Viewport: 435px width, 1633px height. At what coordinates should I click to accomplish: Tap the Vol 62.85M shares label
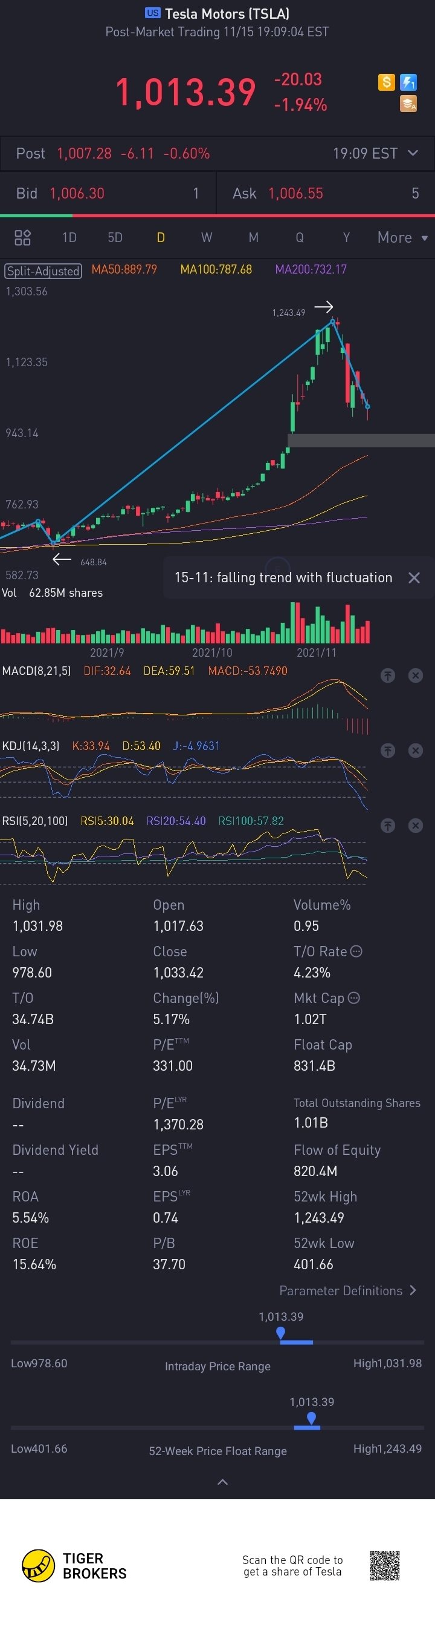pyautogui.click(x=52, y=593)
